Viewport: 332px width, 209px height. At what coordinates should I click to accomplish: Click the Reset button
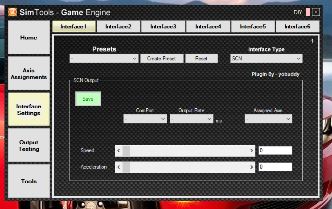pyautogui.click(x=201, y=59)
